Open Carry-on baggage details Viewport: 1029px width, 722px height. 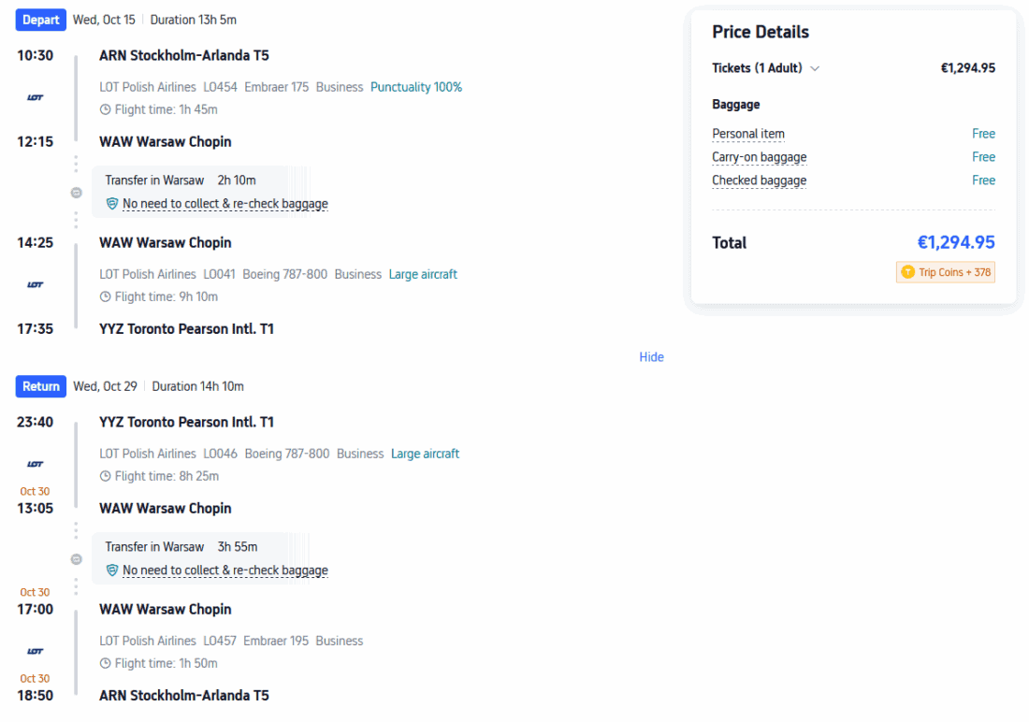point(759,157)
